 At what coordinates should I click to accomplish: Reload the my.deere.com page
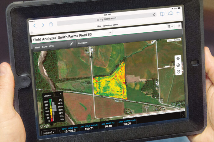(x=154, y=14)
